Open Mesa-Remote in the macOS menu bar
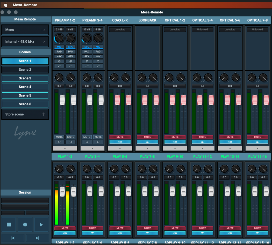This screenshot has width=272, height=245. (x=25, y=5)
